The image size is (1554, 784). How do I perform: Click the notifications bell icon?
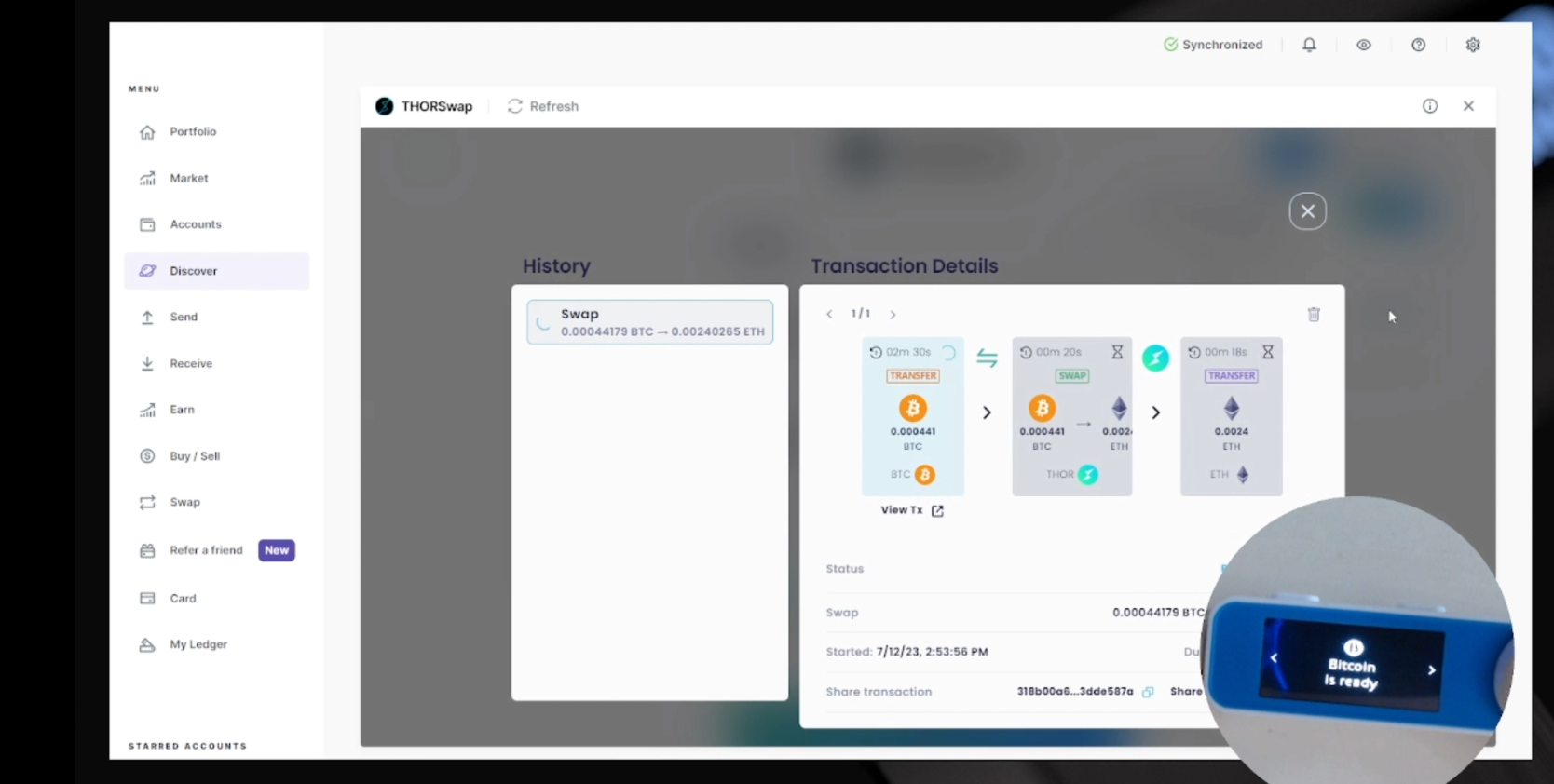point(1309,45)
